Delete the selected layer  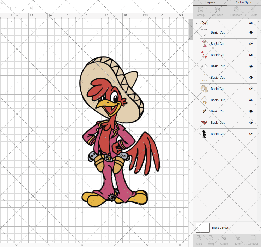tap(253, 11)
